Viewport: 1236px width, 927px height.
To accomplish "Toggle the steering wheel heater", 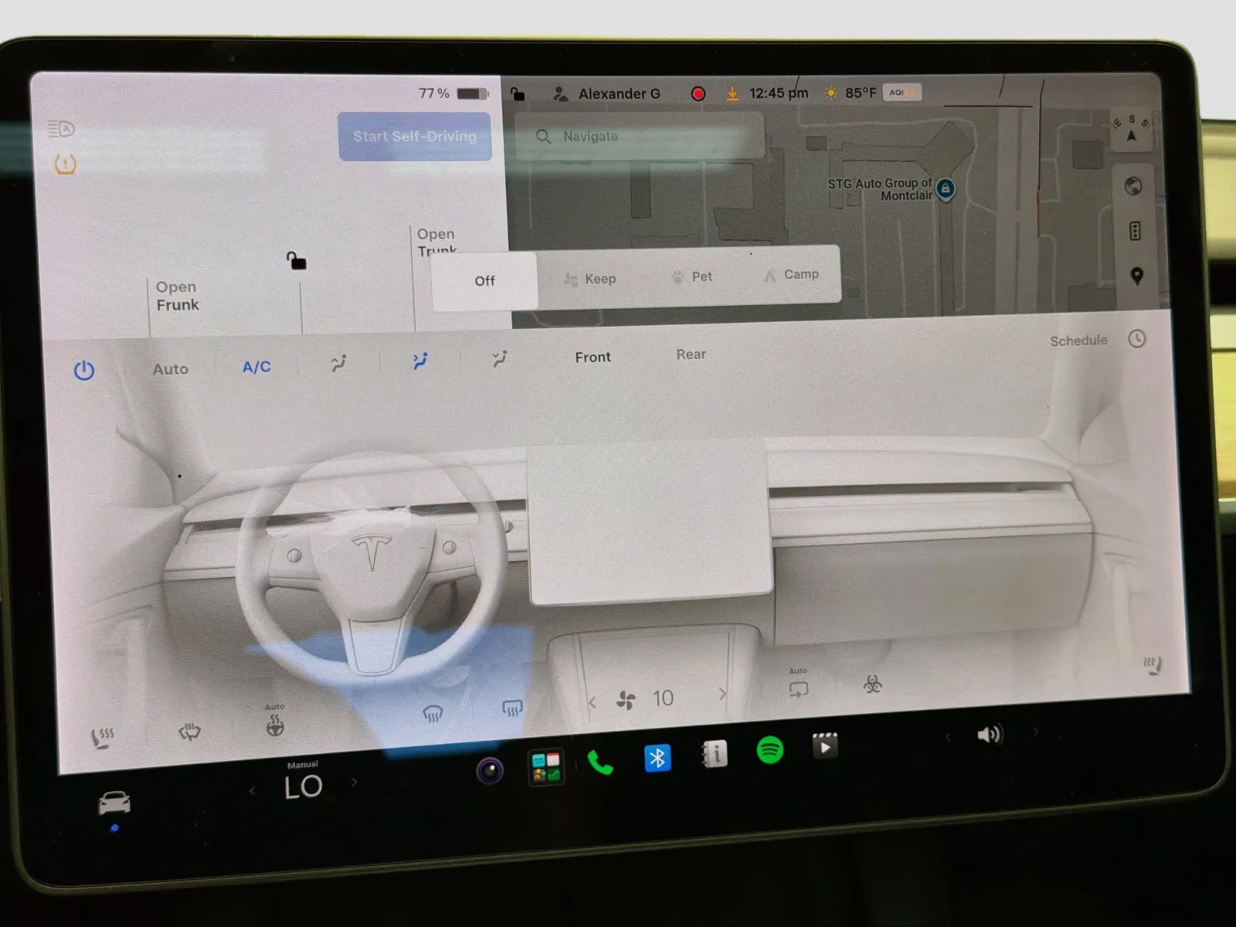I will (x=275, y=725).
